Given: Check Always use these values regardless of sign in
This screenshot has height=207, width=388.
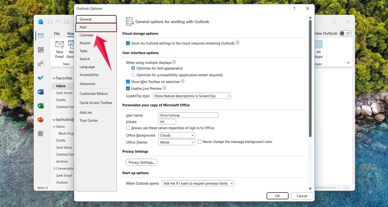Looking at the screenshot, I should (128, 128).
